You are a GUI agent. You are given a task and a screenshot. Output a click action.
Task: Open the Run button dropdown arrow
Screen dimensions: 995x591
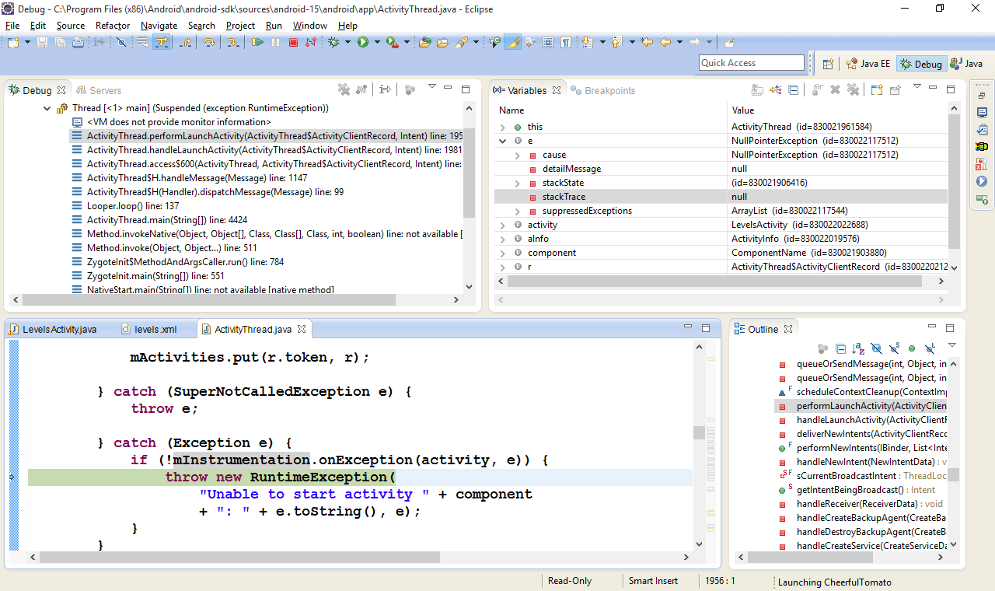point(375,42)
